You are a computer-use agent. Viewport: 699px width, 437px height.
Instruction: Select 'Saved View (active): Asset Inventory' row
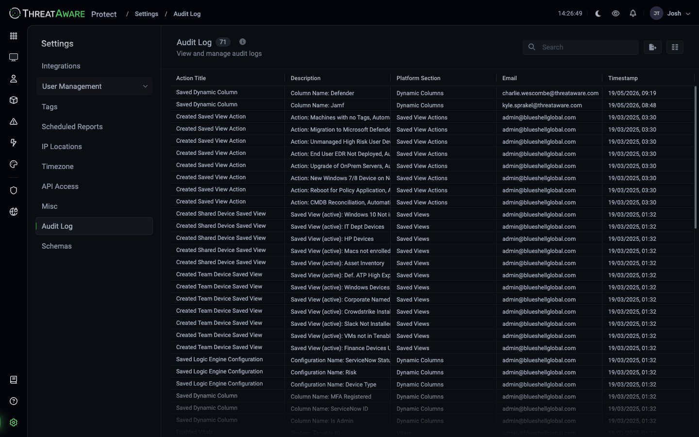432,263
